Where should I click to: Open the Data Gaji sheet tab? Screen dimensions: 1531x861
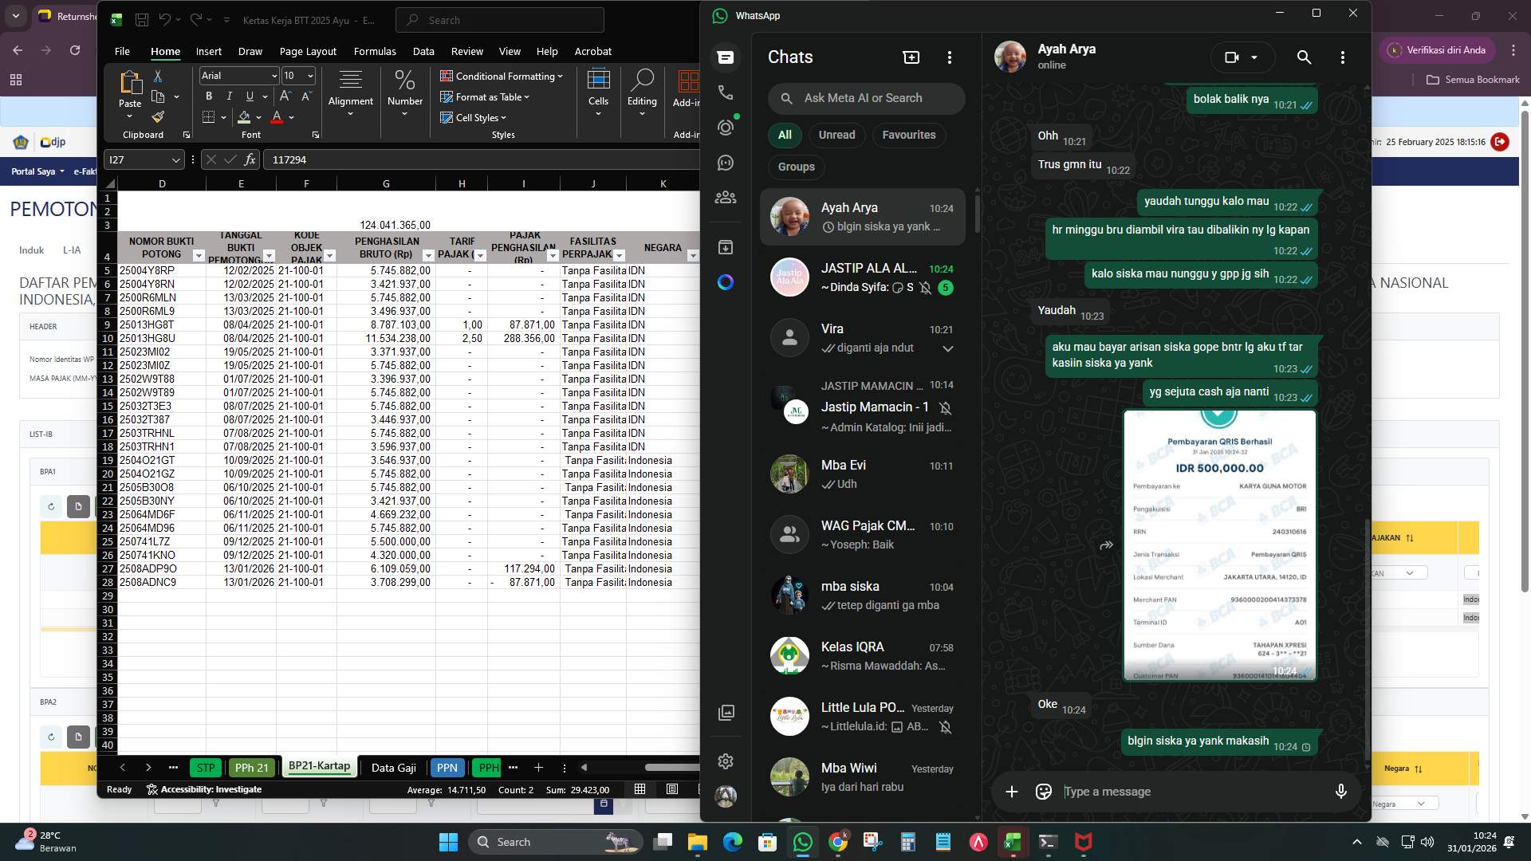pyautogui.click(x=393, y=768)
